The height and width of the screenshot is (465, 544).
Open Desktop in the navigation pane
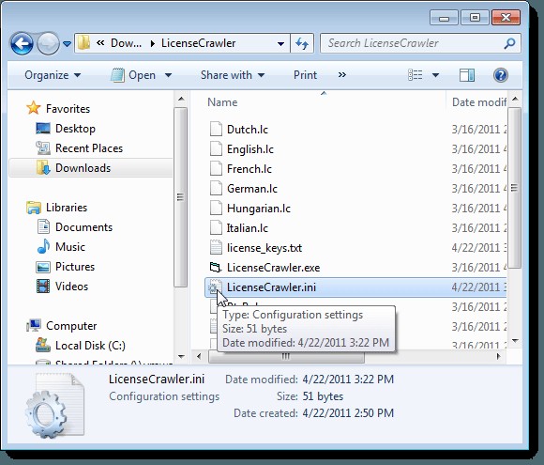(x=75, y=129)
